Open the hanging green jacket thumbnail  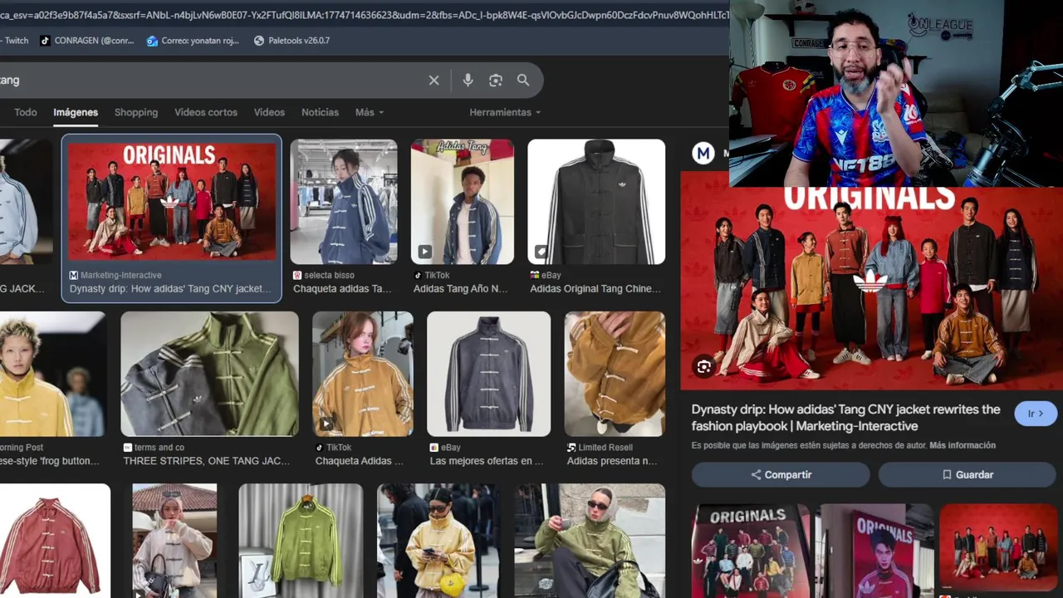(x=301, y=541)
